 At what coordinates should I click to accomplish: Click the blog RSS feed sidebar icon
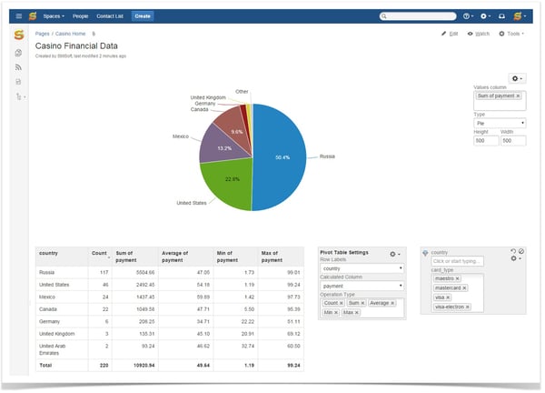[x=18, y=67]
